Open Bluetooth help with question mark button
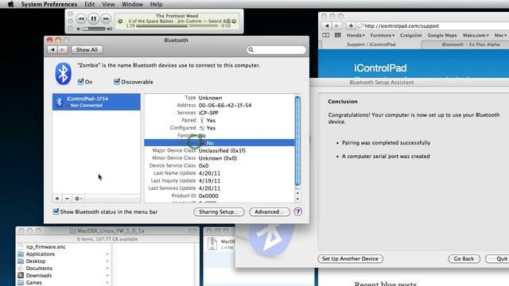This screenshot has width=509, height=286. click(297, 212)
